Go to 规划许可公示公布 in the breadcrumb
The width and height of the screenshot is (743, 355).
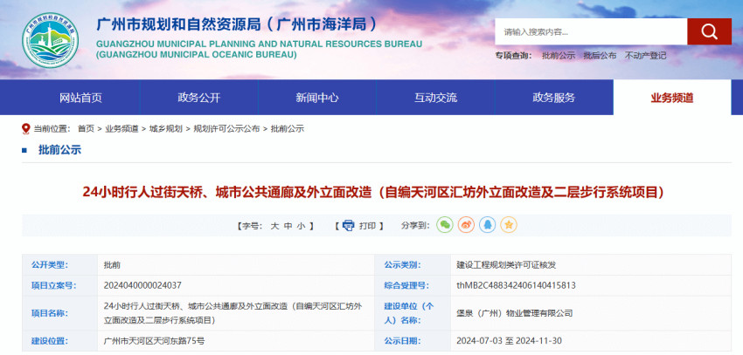point(226,128)
